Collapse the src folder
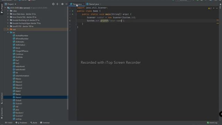The height and width of the screenshot is (125, 222). 8,32
